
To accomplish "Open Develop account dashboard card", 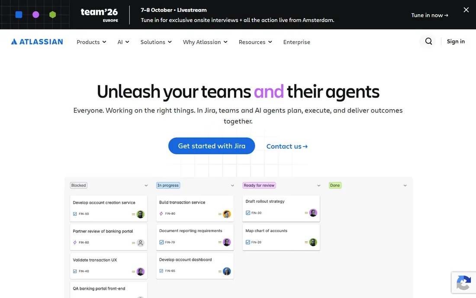I will [x=195, y=266].
